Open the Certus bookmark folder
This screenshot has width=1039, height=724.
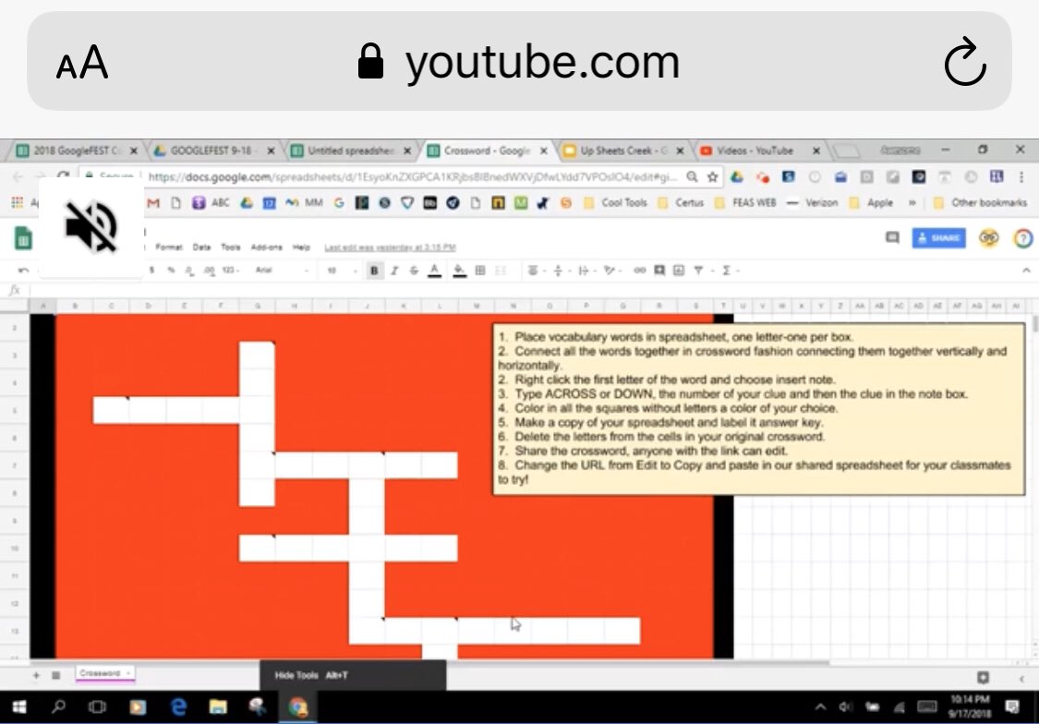click(682, 202)
